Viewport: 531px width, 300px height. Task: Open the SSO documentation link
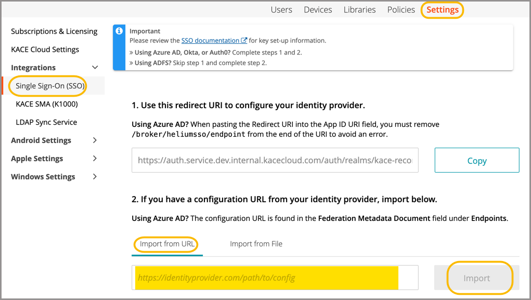214,41
